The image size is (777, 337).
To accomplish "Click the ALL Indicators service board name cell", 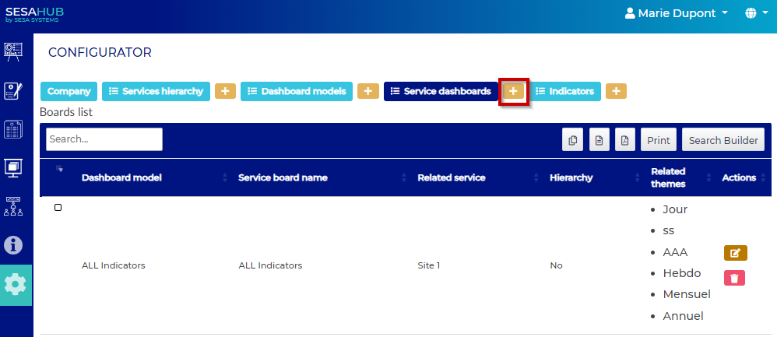I will (x=270, y=265).
